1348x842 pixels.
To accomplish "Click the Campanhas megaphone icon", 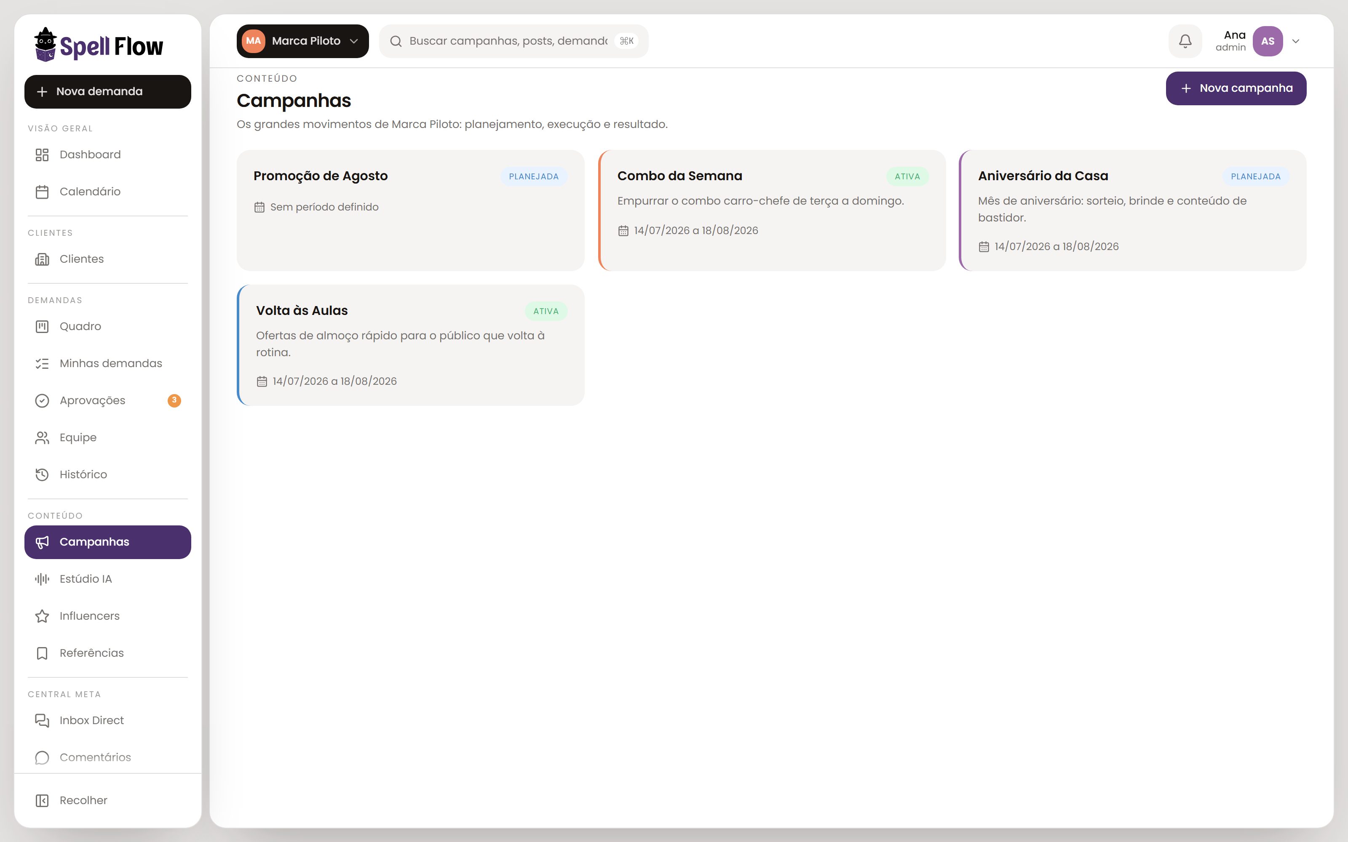I will 42,542.
